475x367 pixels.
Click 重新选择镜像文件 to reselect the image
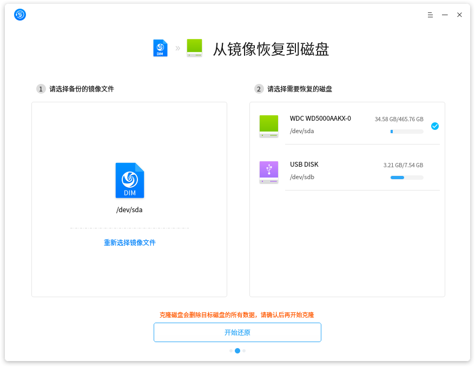click(129, 243)
